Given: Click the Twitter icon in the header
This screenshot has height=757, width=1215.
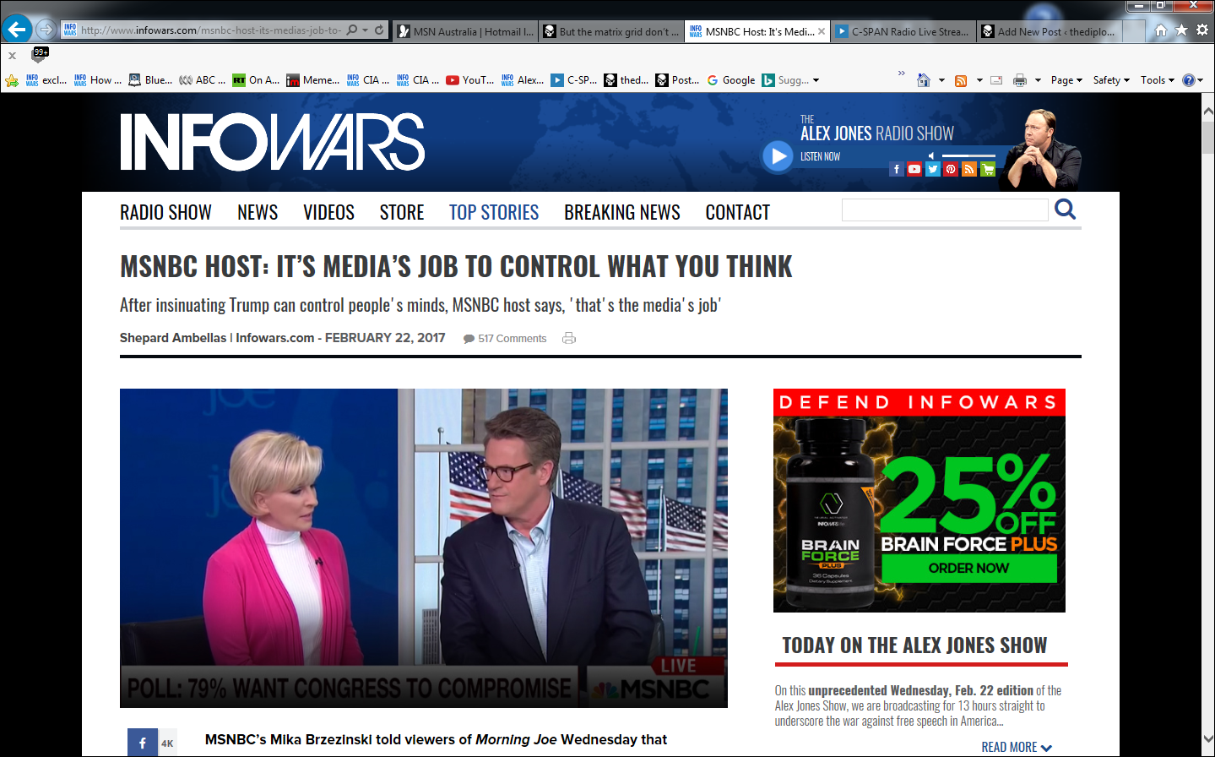Looking at the screenshot, I should pyautogui.click(x=933, y=170).
